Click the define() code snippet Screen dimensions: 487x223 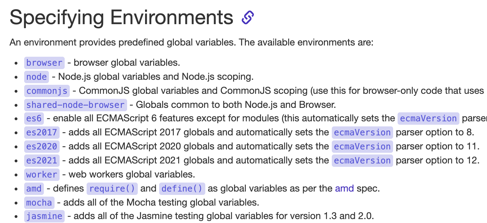point(182,188)
